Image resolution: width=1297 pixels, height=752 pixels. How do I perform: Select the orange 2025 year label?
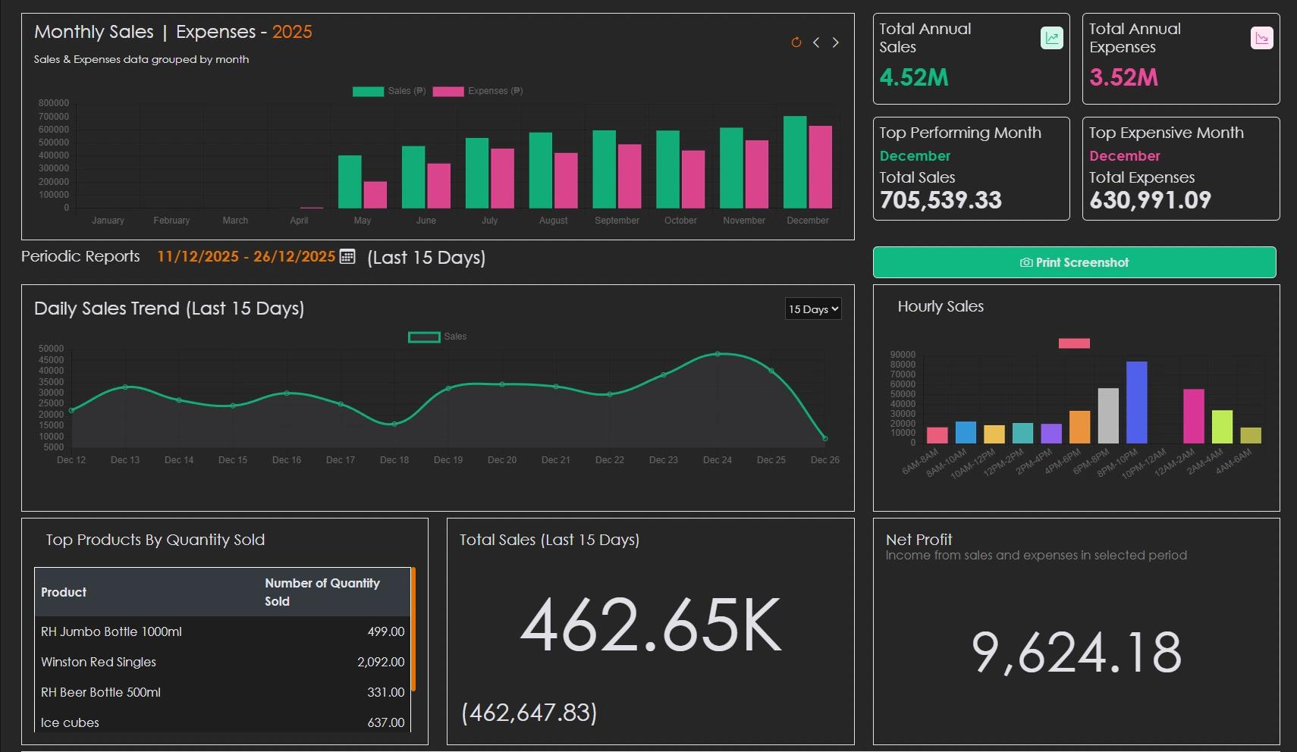tap(293, 31)
